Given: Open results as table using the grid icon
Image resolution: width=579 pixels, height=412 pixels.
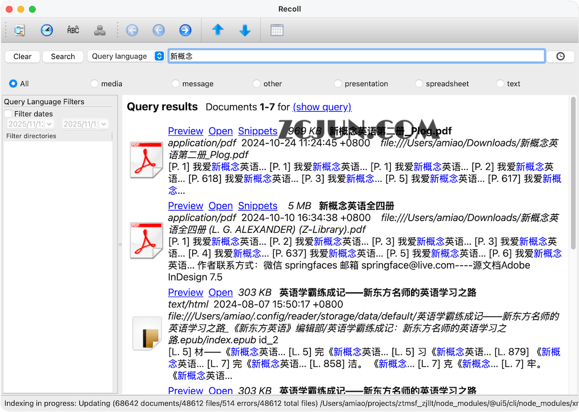Looking at the screenshot, I should pyautogui.click(x=276, y=30).
